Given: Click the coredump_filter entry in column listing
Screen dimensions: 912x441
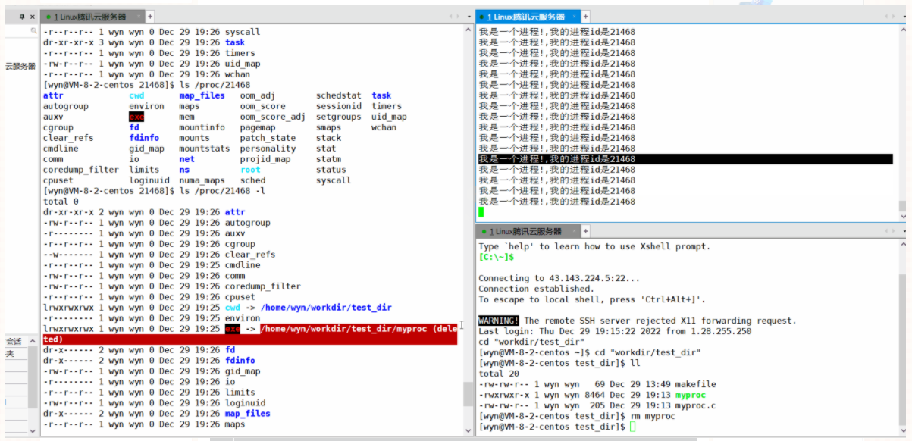Looking at the screenshot, I should click(x=81, y=170).
